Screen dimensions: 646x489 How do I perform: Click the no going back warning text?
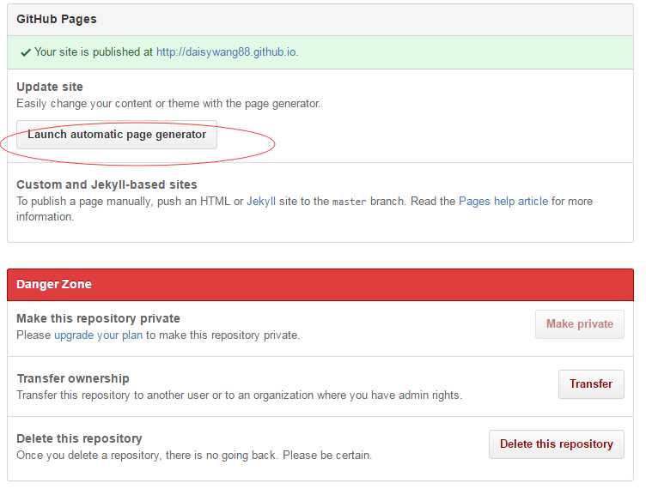tap(194, 456)
